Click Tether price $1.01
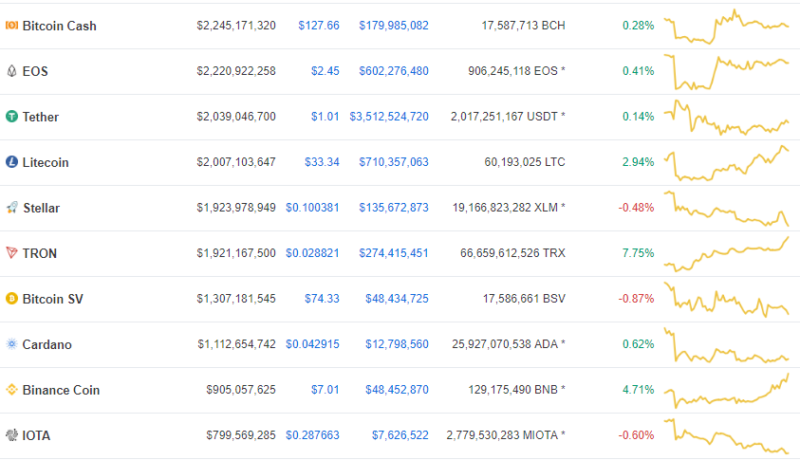Image resolution: width=800 pixels, height=460 pixels. point(325,117)
